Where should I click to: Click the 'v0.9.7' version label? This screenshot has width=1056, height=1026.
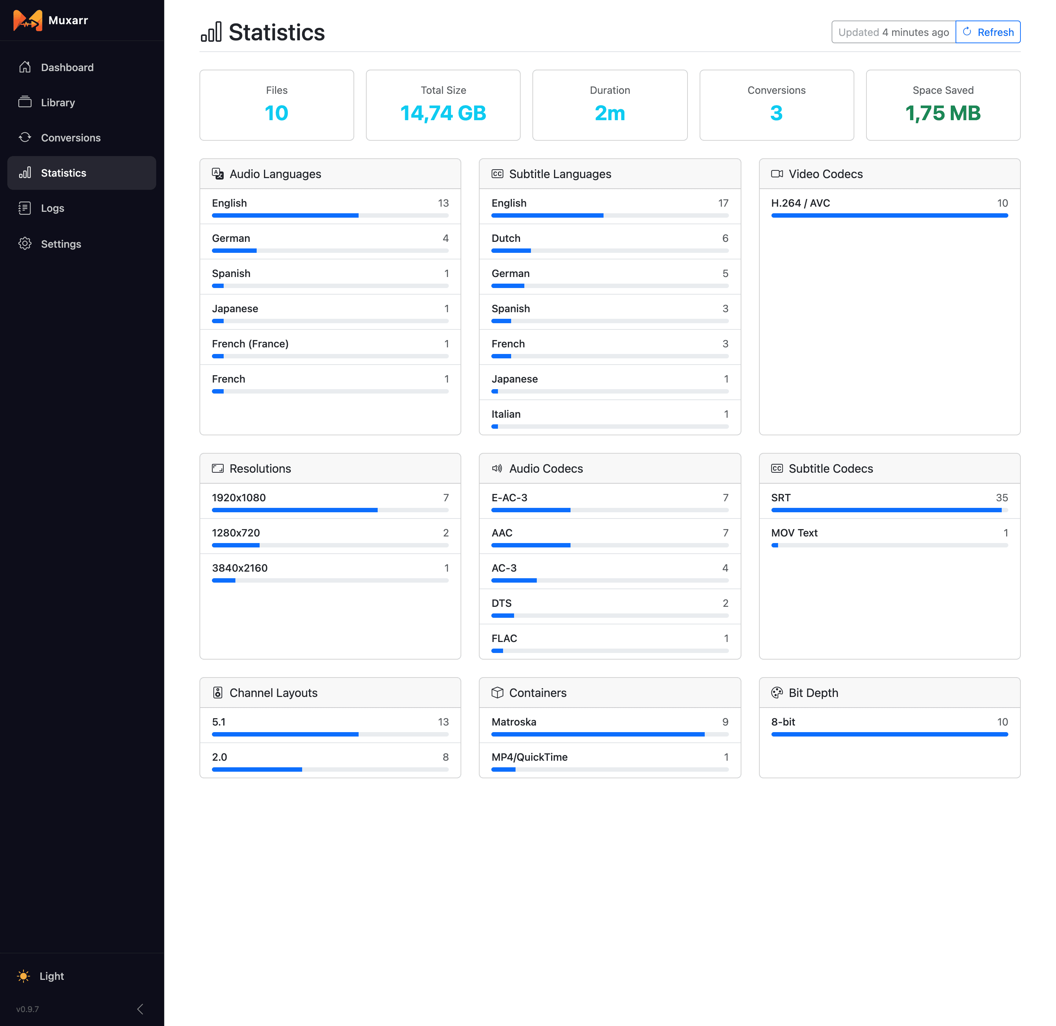coord(27,1009)
